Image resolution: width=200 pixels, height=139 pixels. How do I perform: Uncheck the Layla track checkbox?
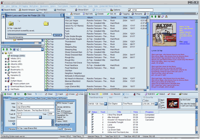93,124
